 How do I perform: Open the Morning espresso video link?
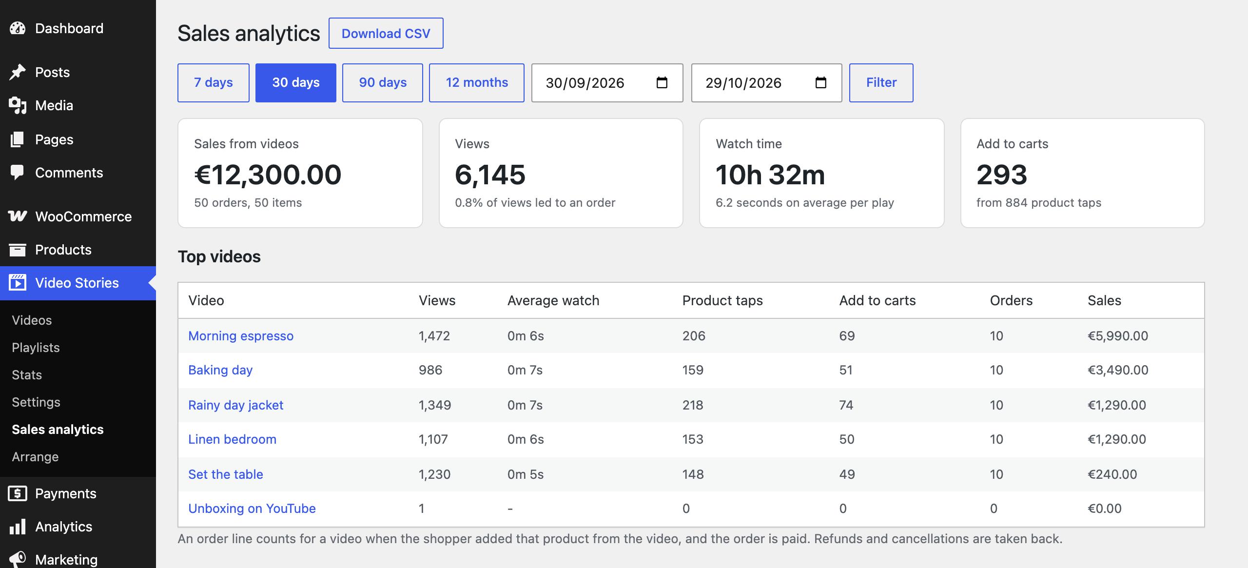[241, 336]
